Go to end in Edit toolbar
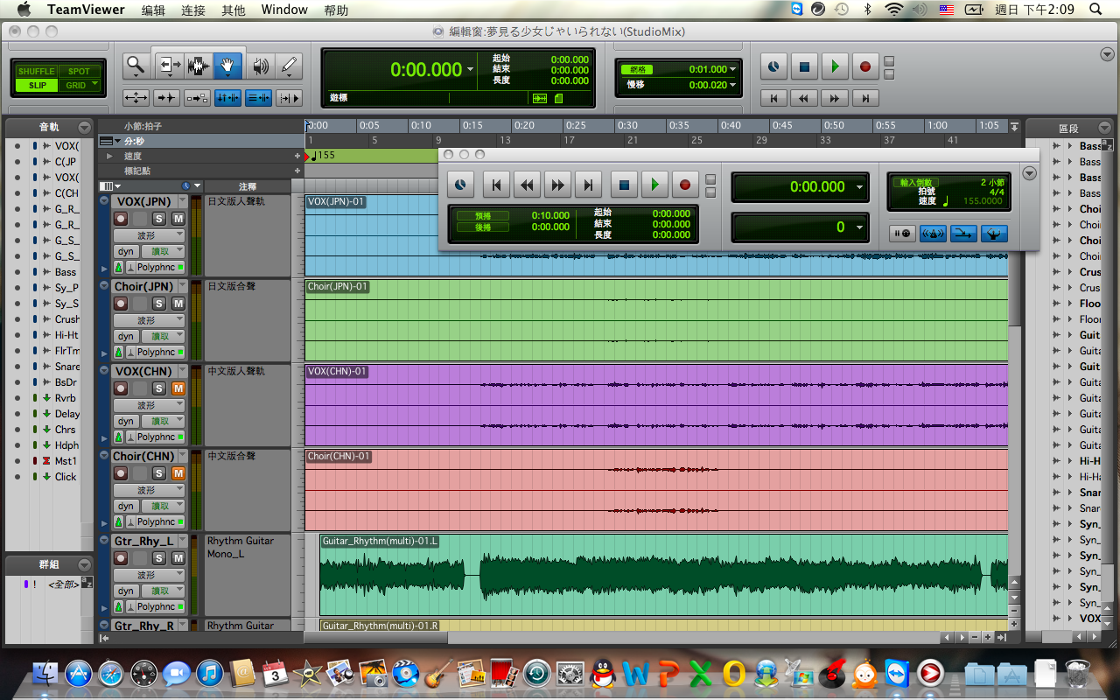1120x700 pixels. click(865, 98)
